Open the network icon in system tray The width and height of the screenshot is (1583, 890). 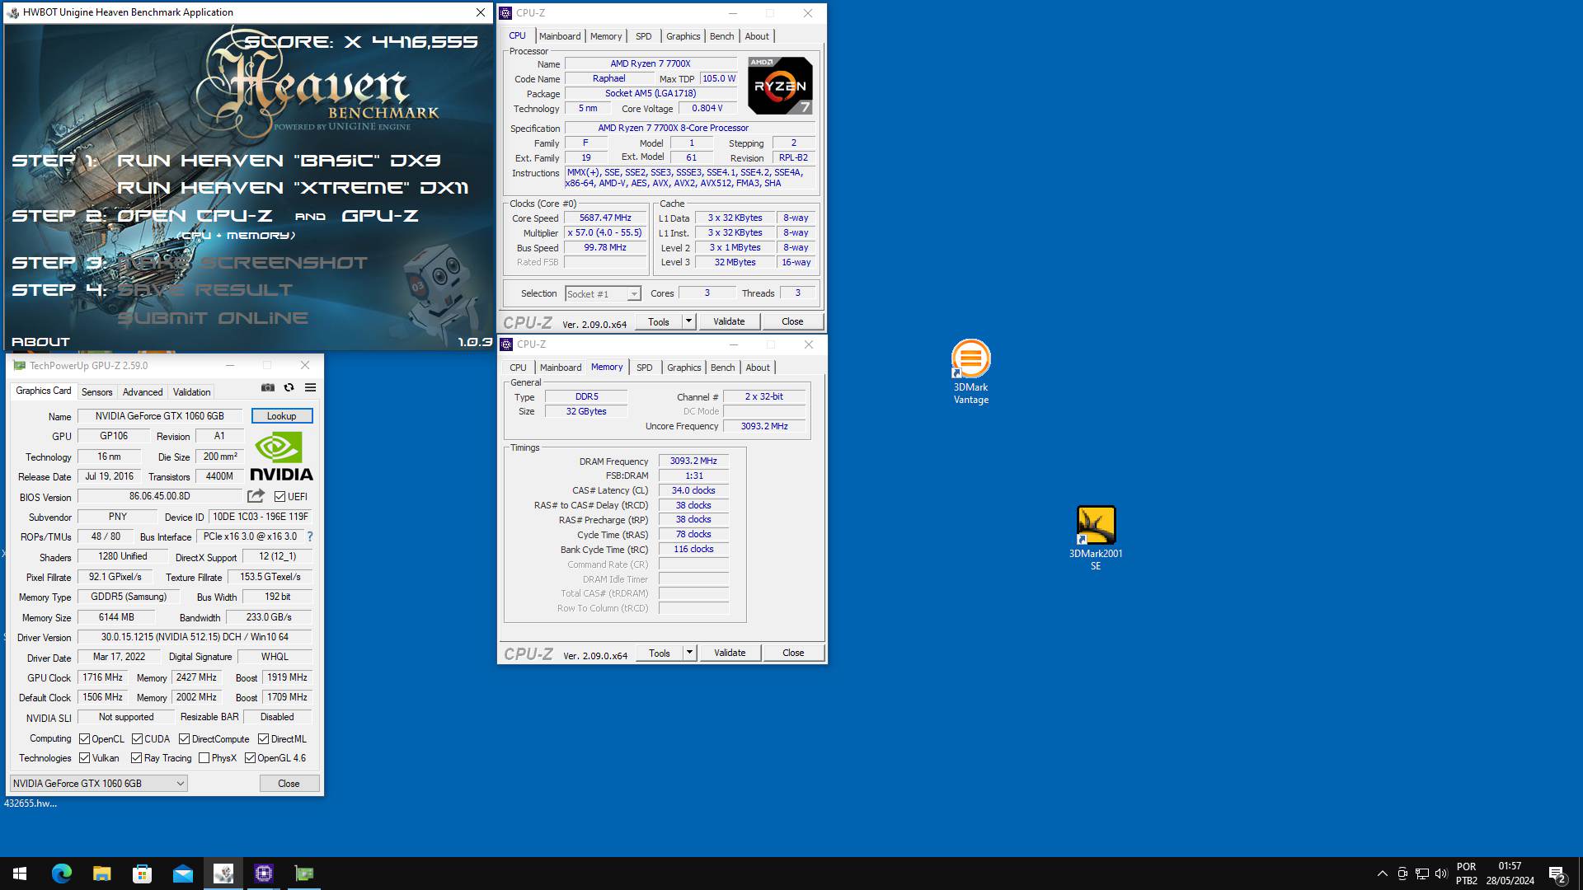[1422, 874]
